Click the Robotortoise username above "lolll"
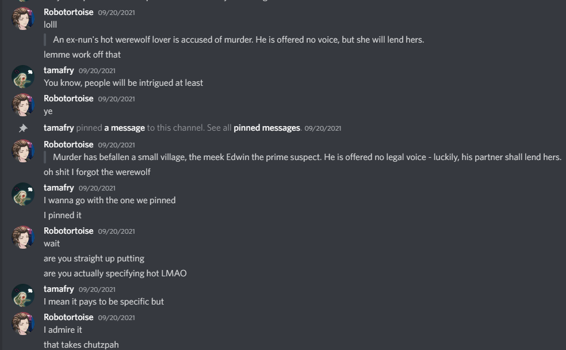 coord(68,12)
